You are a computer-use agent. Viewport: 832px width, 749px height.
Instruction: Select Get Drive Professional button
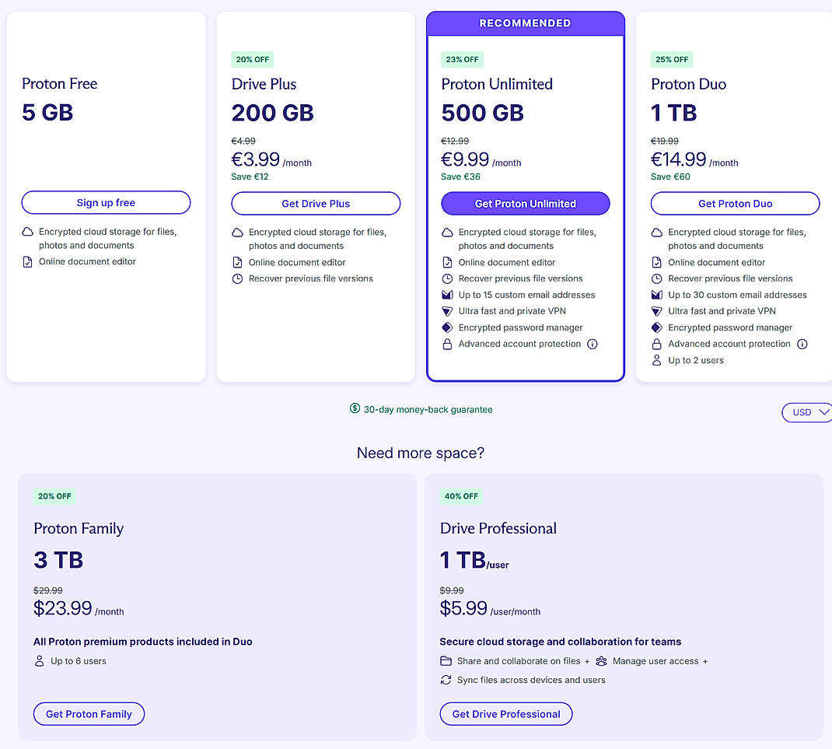tap(506, 714)
